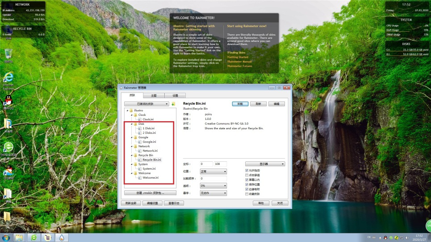Viewport: 431px width, 242px height.
Task: Switch to the 主题 Themes tab
Action: tap(154, 95)
